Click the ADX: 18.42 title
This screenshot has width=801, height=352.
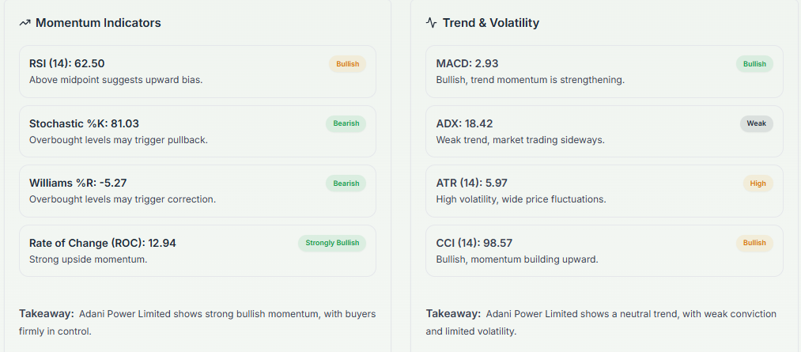[464, 123]
